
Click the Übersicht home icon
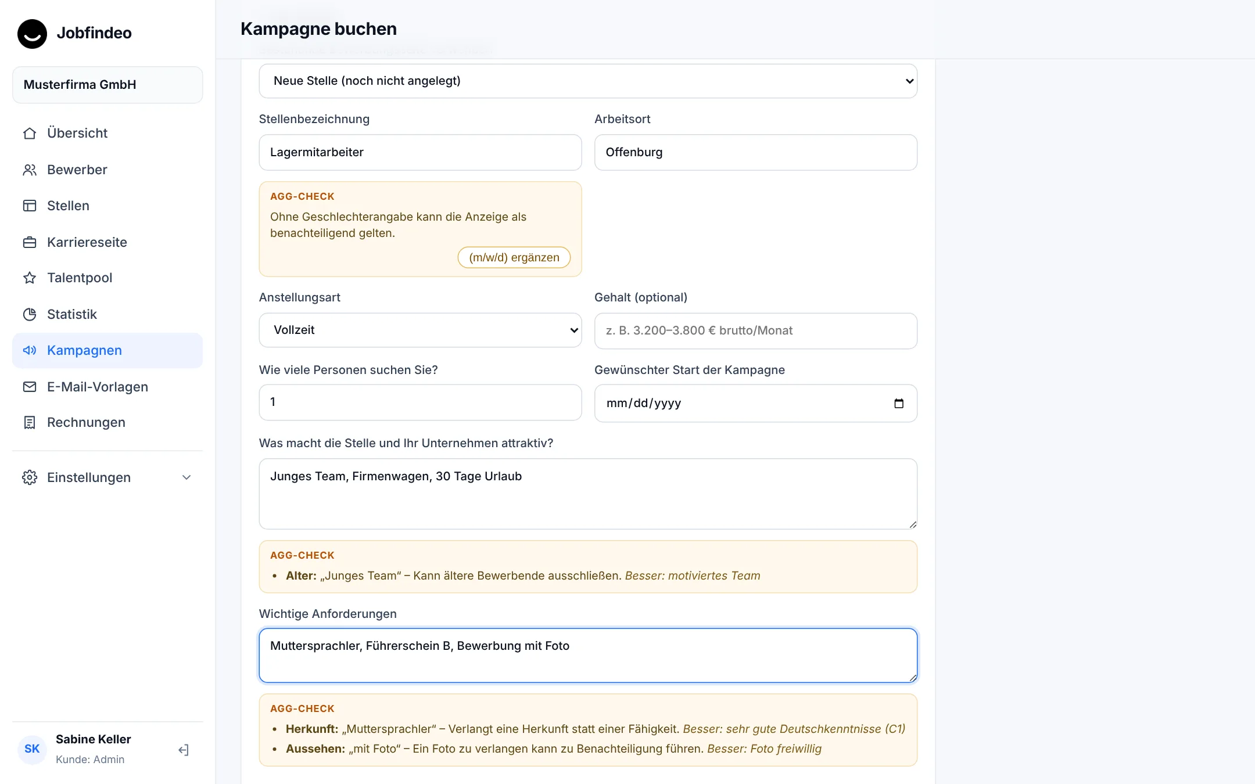tap(30, 134)
